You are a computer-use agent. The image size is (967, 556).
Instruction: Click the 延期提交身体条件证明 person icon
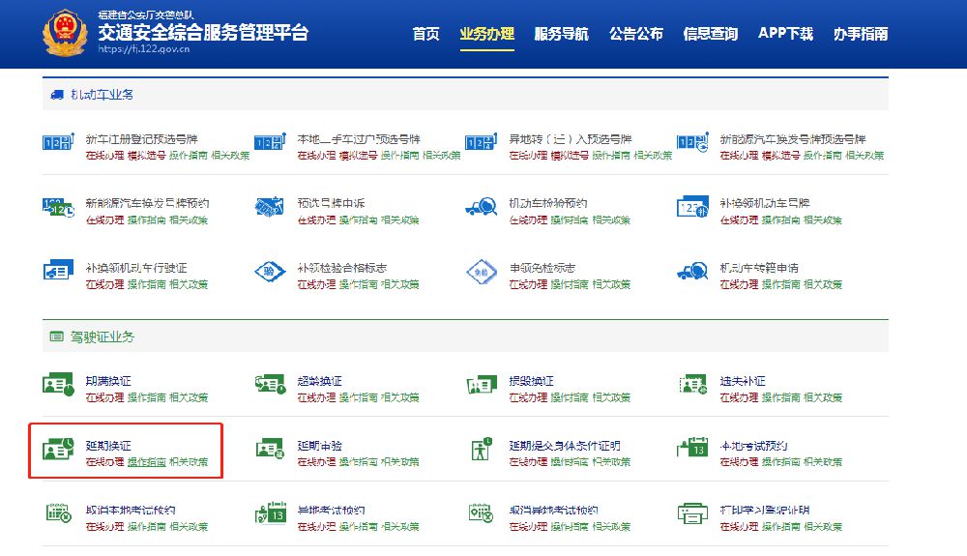tap(481, 450)
